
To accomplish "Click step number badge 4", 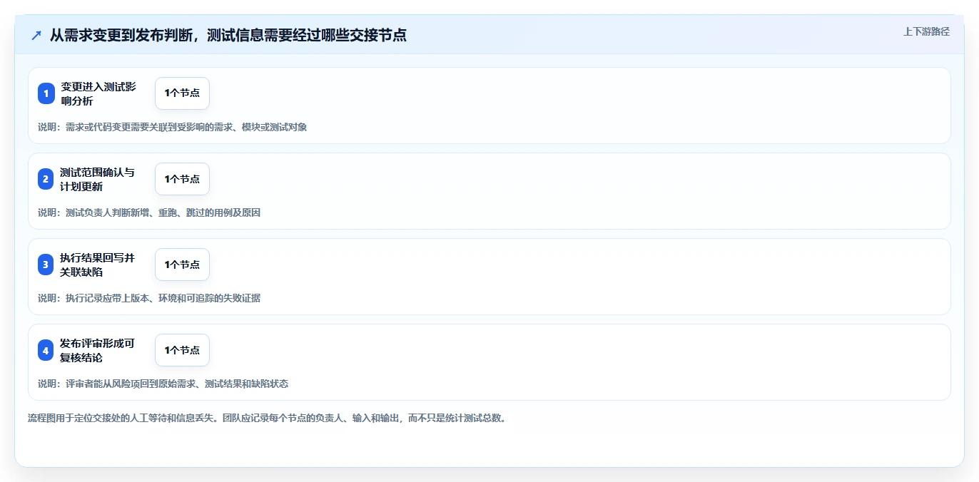I will 46,350.
